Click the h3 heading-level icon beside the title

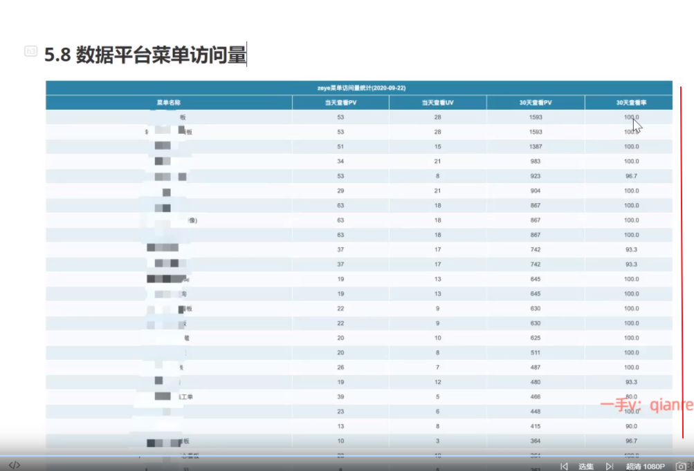30,51
